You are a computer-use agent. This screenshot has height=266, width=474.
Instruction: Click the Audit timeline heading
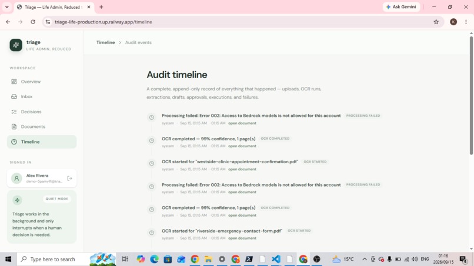(x=177, y=75)
